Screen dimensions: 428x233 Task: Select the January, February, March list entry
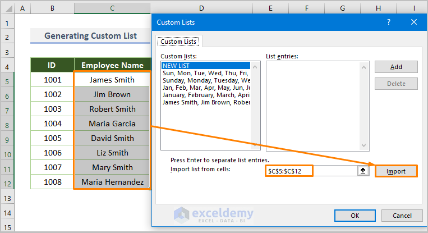click(206, 95)
